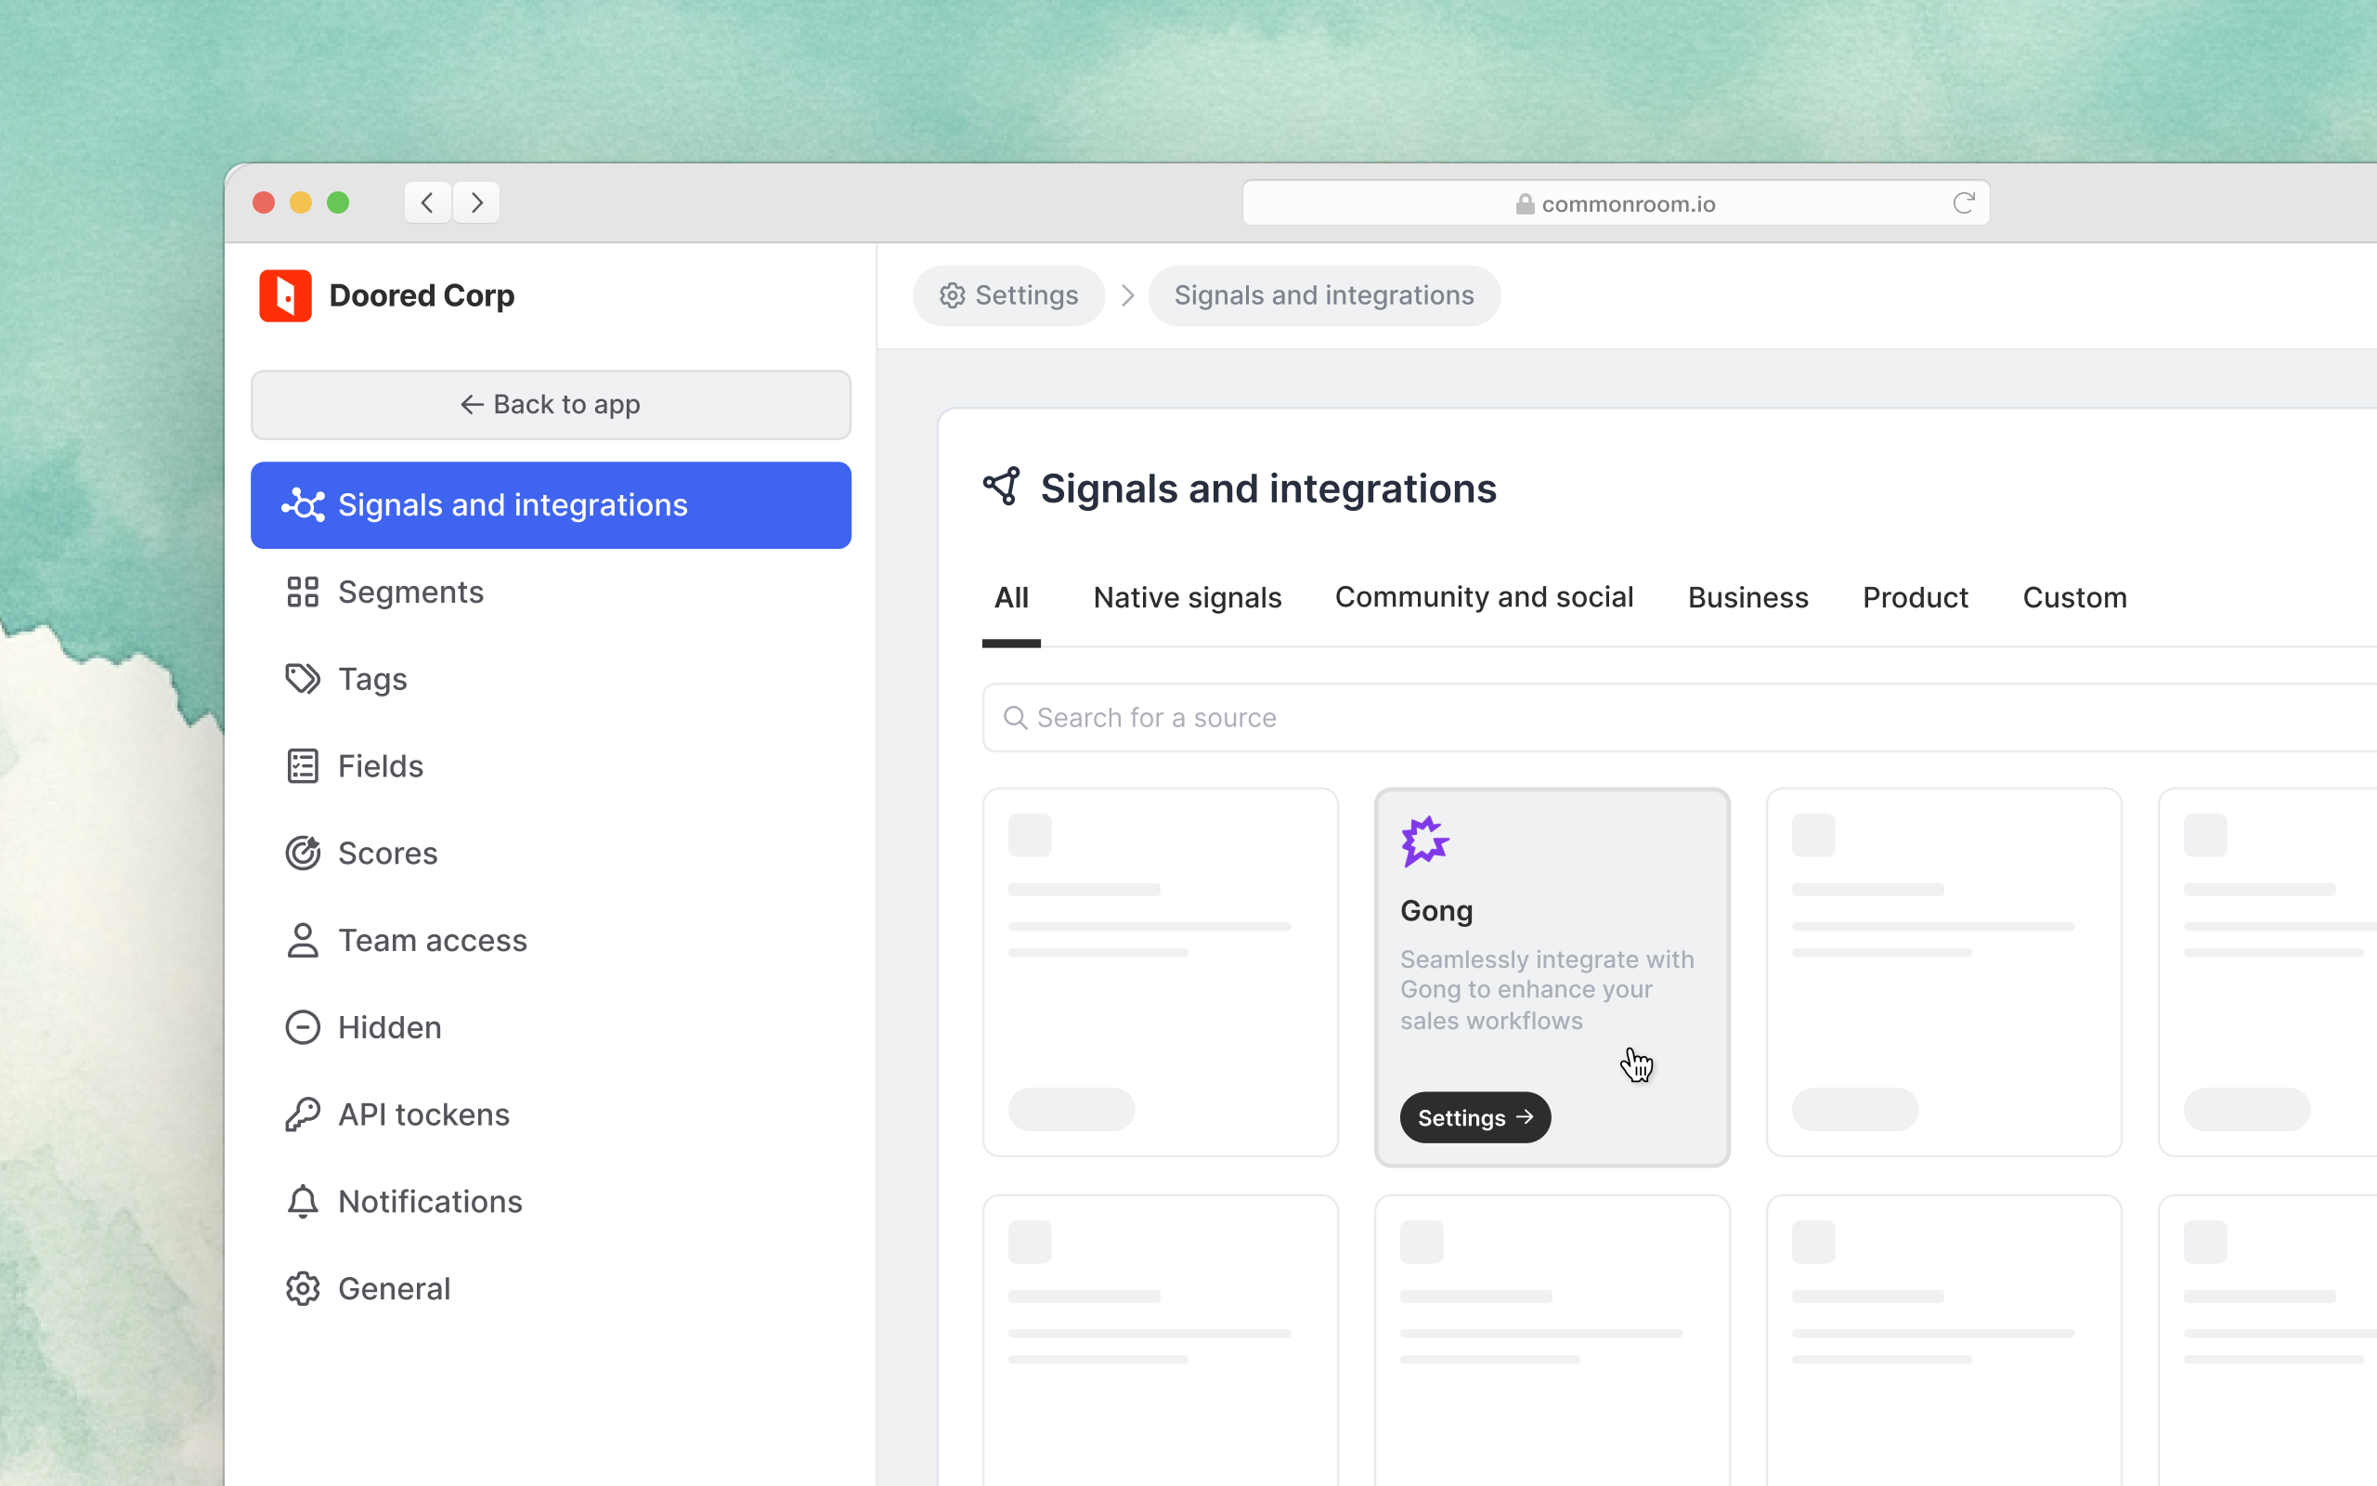This screenshot has height=1486, width=2377.
Task: Click the Segments grid icon
Action: 303,592
